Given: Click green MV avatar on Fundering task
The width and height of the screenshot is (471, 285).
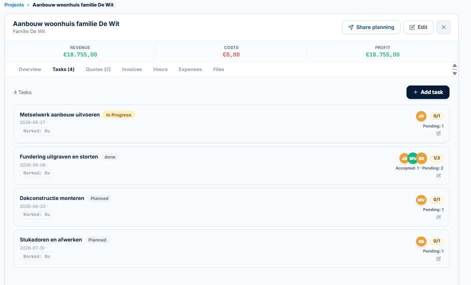Looking at the screenshot, I should [x=412, y=158].
